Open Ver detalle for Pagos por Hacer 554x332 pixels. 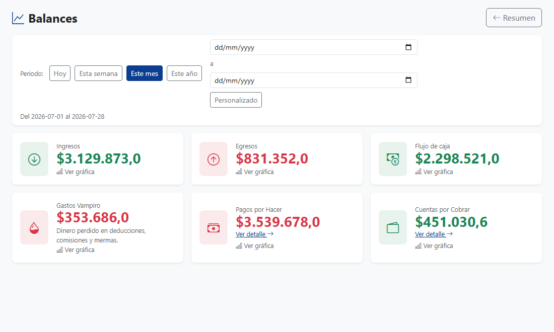pos(254,234)
